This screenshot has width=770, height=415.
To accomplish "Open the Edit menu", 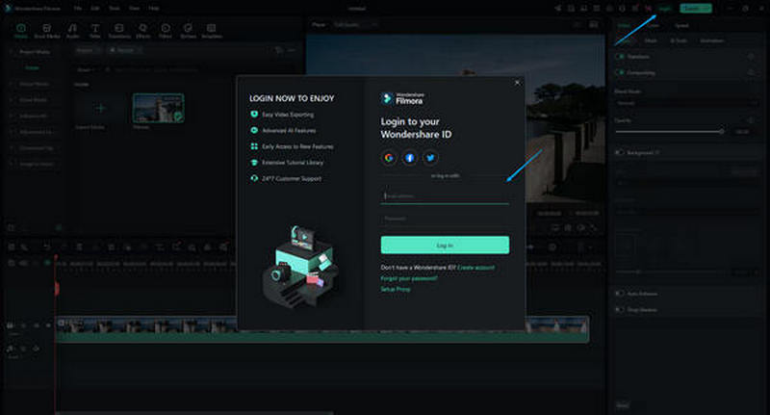I will coord(94,9).
